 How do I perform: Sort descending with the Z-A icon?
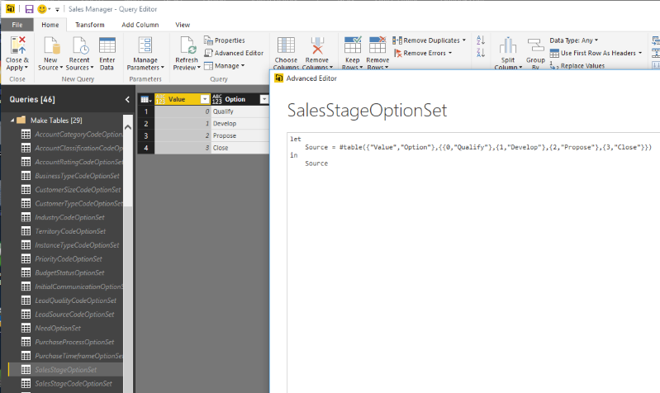point(481,53)
